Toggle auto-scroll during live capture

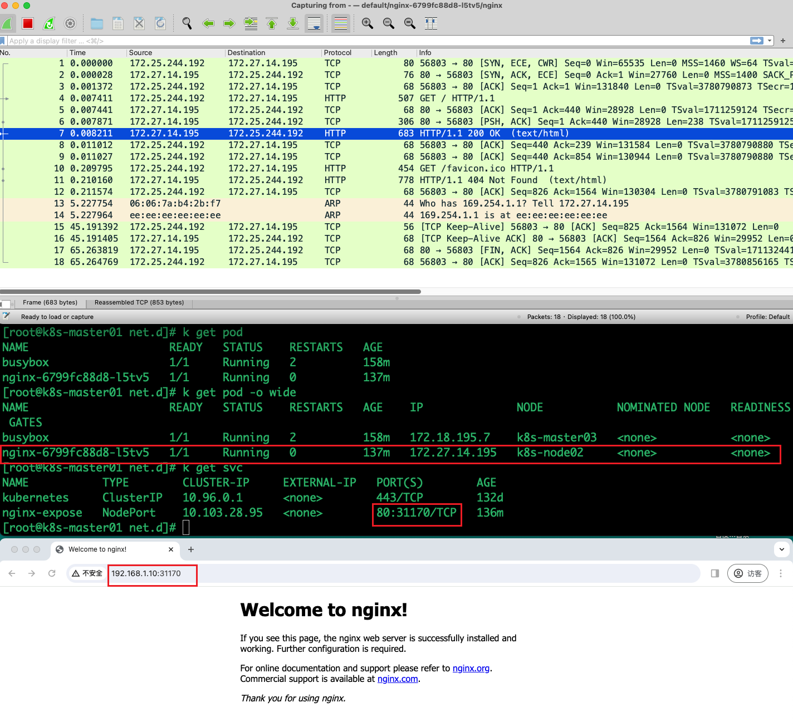pyautogui.click(x=314, y=23)
